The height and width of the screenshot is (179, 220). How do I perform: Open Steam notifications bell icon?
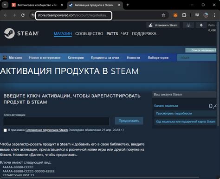click(201, 25)
